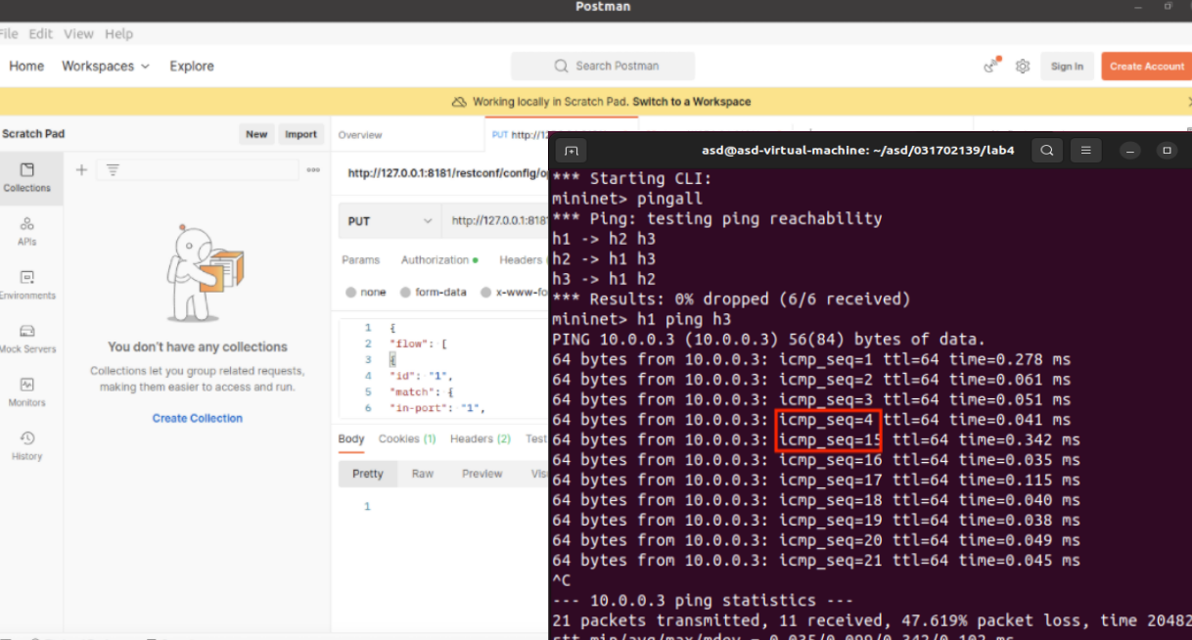Switch response view to Pretty
This screenshot has height=640, width=1192.
[x=368, y=474]
